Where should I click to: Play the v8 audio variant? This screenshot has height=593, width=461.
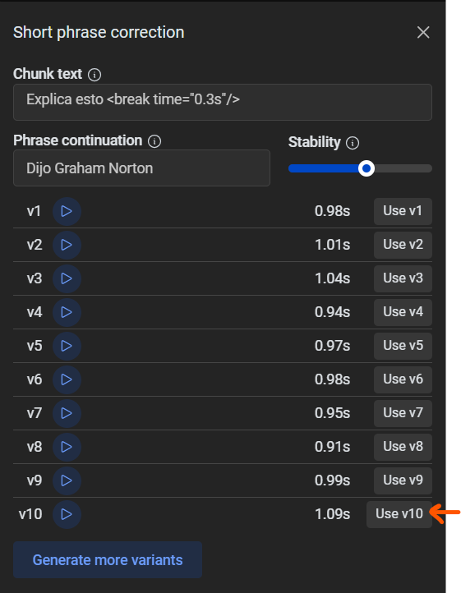pyautogui.click(x=67, y=447)
